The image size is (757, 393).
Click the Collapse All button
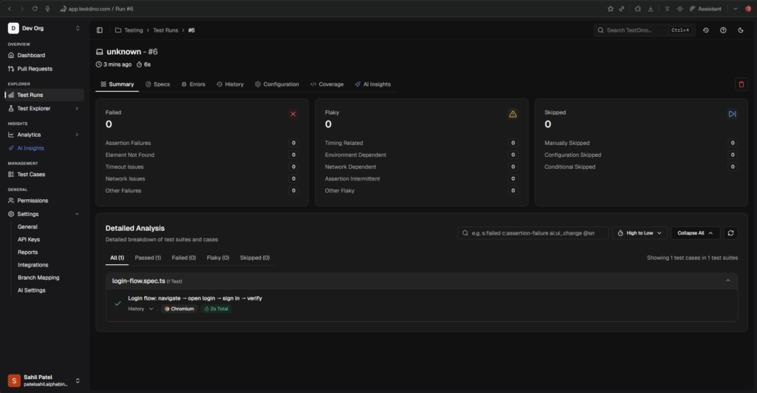tap(695, 233)
